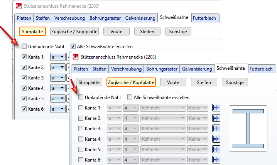Check the Kante 5 checkbox in front dialog
The height and width of the screenshot is (165, 277).
[x=81, y=150]
